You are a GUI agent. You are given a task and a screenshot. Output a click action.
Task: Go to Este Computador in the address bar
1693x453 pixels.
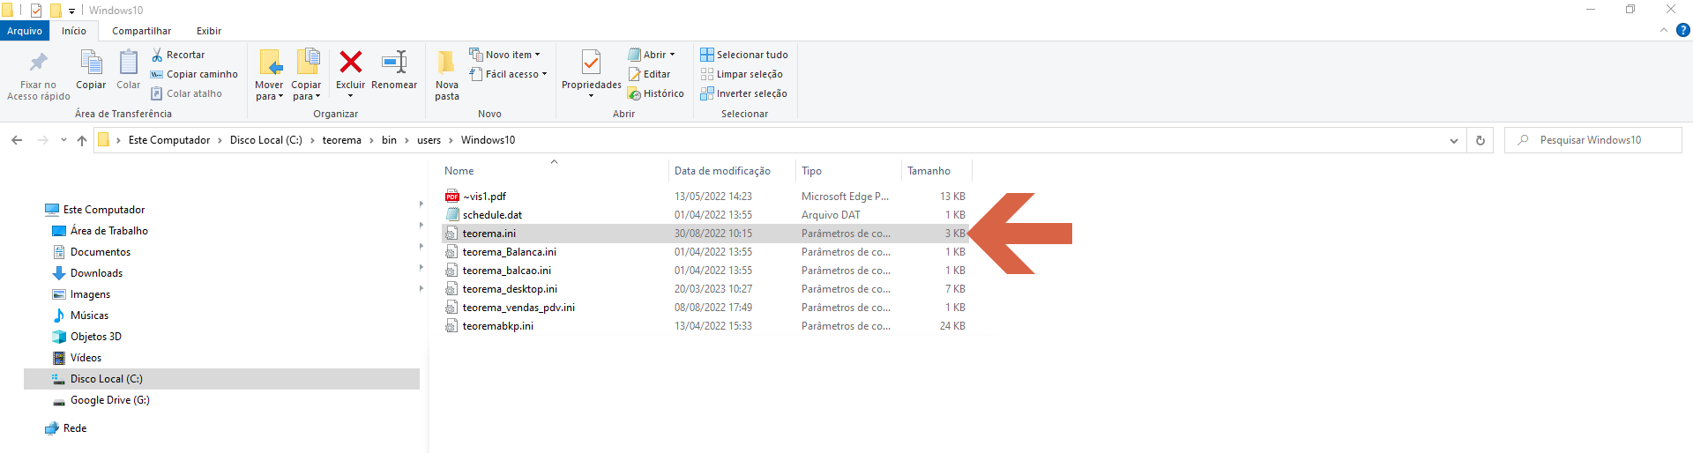click(169, 140)
